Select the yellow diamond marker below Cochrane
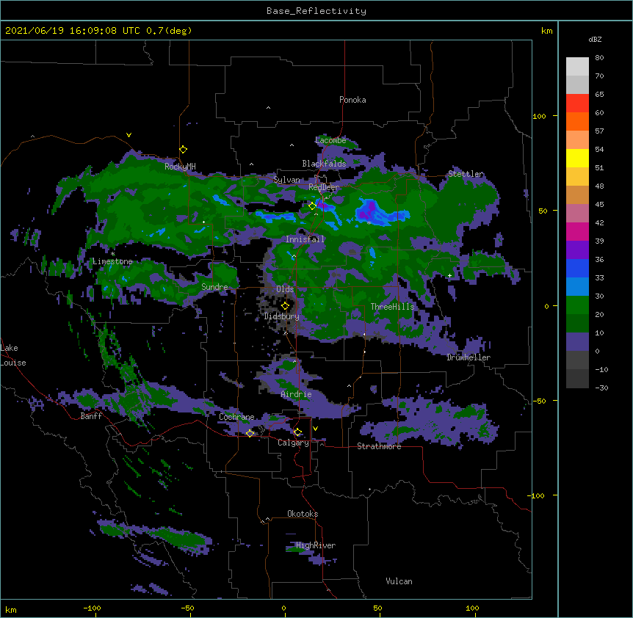The image size is (633, 618). [x=250, y=433]
